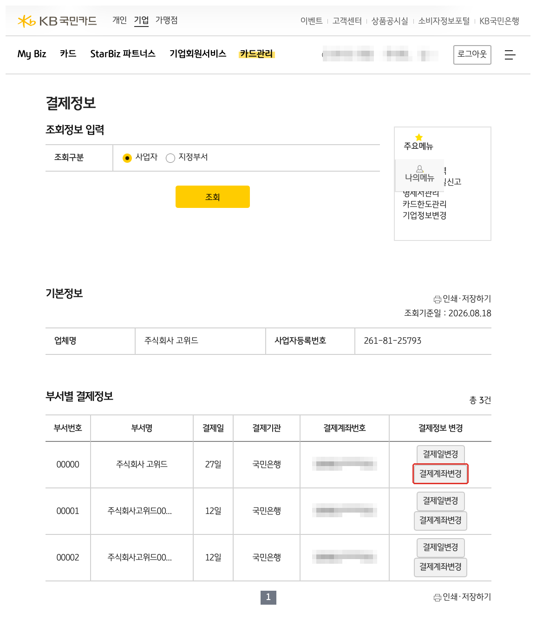
Task: Click 결제계좌변경 for department 00002
Action: pyautogui.click(x=440, y=567)
